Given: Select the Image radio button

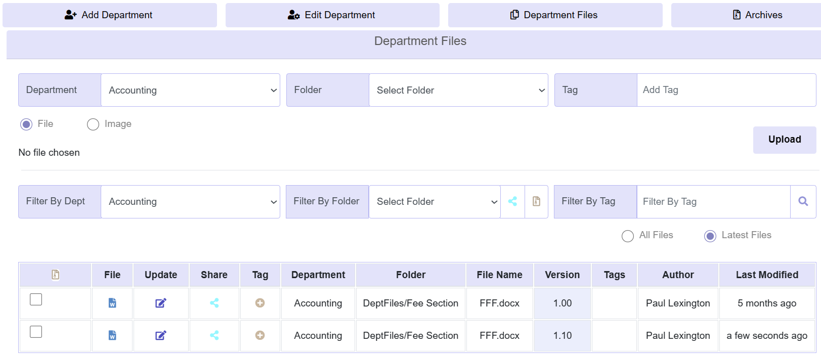Looking at the screenshot, I should pyautogui.click(x=93, y=124).
